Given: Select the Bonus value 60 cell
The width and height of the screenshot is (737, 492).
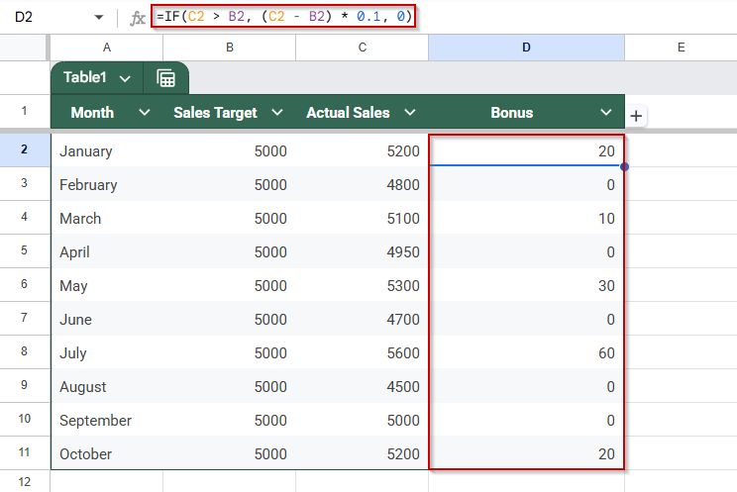Looking at the screenshot, I should pyautogui.click(x=526, y=352).
